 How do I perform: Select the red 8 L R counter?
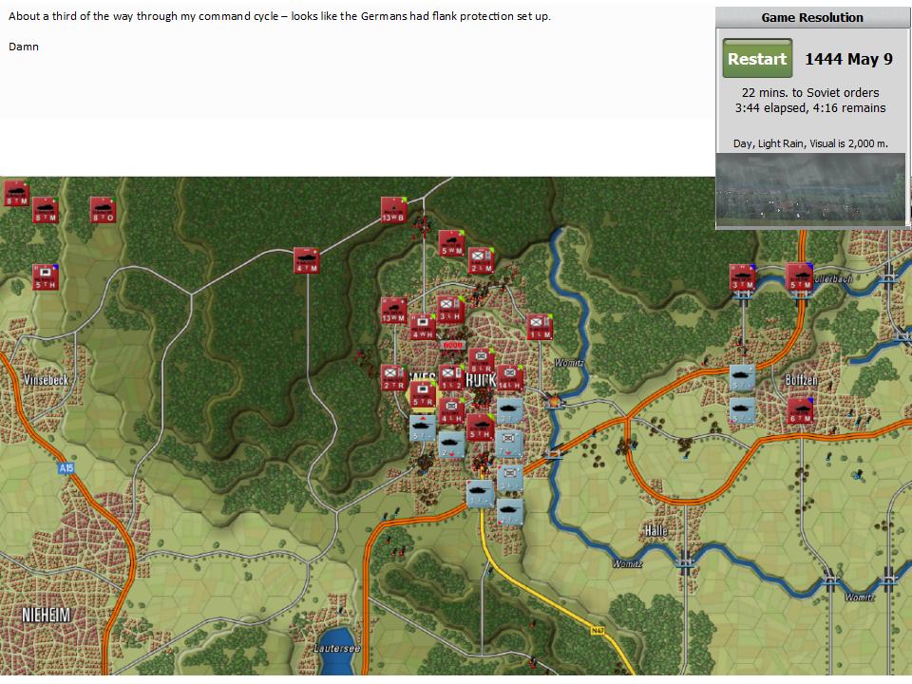(x=481, y=361)
